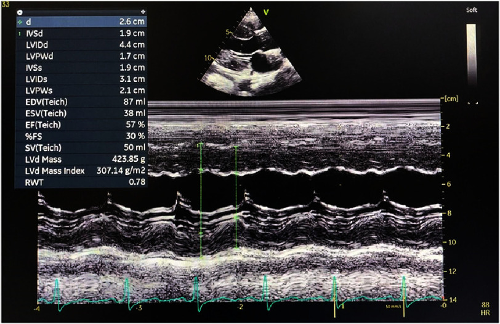The image size is (500, 324).
Task: Click the 88 HR heart rate readout
Action: (x=485, y=309)
